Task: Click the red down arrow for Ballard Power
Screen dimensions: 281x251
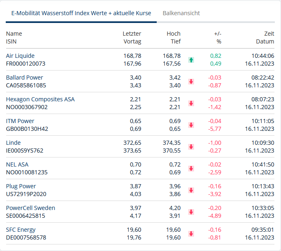Action: (191, 82)
